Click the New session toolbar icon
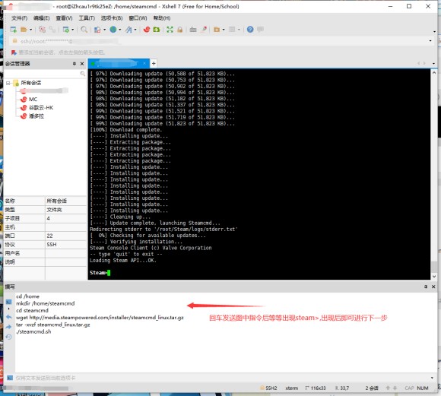This screenshot has width=441, height=396. (x=13, y=30)
